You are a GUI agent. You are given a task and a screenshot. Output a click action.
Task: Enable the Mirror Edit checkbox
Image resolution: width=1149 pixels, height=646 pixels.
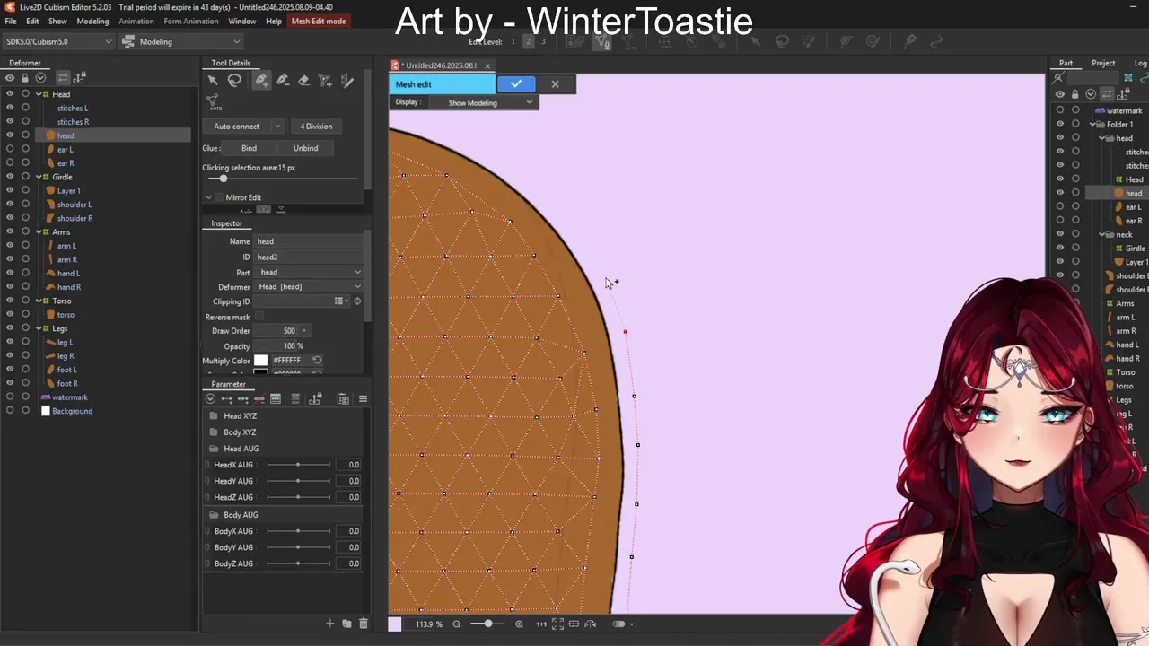pos(220,197)
